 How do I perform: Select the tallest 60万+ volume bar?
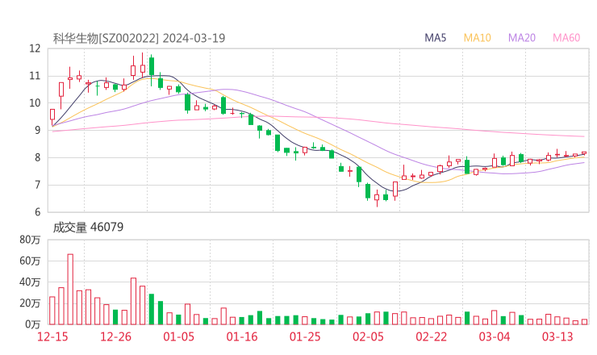[70, 289]
